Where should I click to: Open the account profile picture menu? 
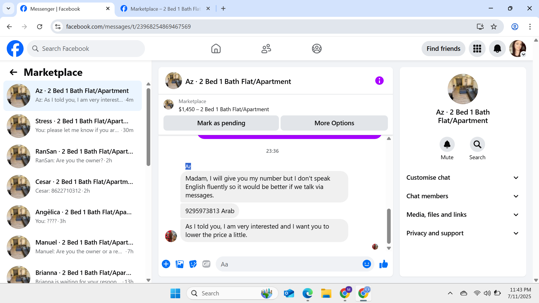pos(517,49)
